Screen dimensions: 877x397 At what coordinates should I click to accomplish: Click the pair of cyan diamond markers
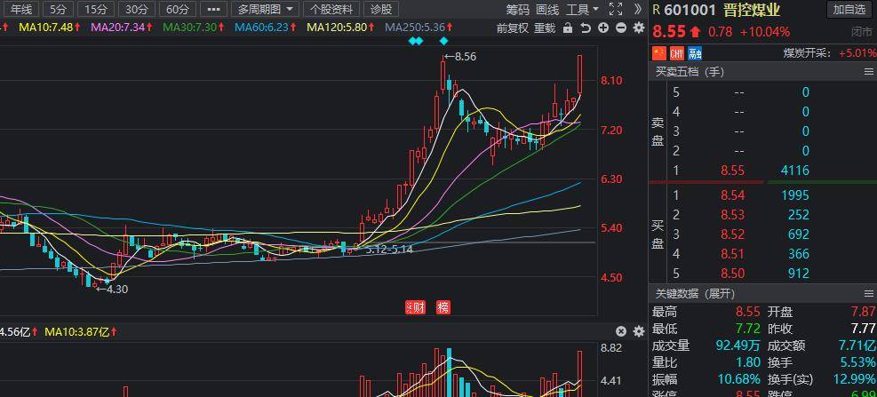(x=416, y=41)
